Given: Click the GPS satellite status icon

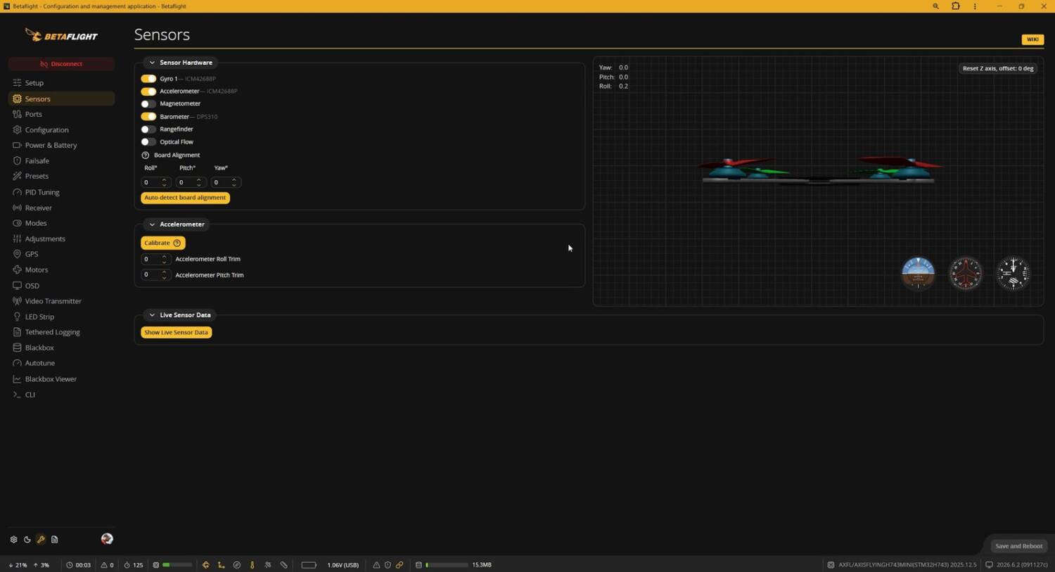Looking at the screenshot, I should coord(268,565).
